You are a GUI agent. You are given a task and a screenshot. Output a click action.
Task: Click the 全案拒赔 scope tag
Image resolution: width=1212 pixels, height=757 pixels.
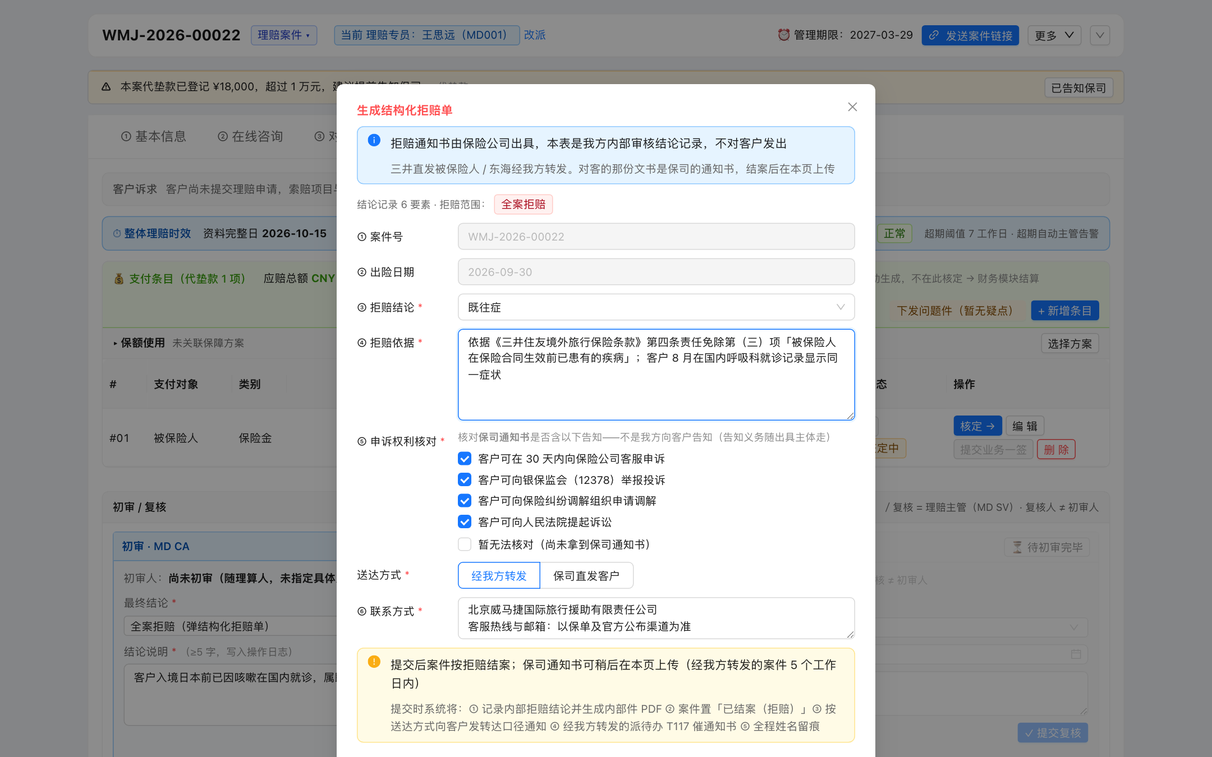(x=523, y=204)
